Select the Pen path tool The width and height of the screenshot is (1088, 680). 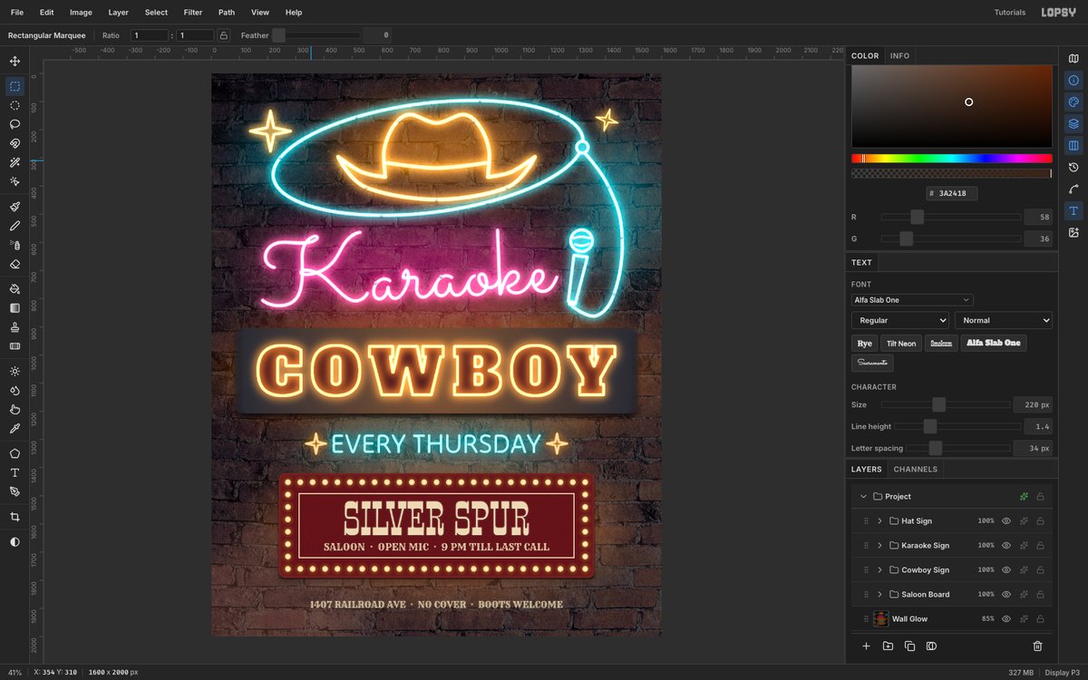point(15,491)
